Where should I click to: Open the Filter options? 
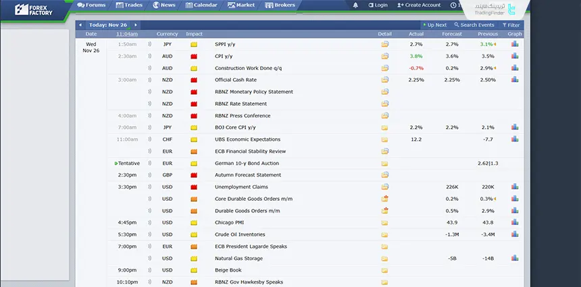[509, 25]
